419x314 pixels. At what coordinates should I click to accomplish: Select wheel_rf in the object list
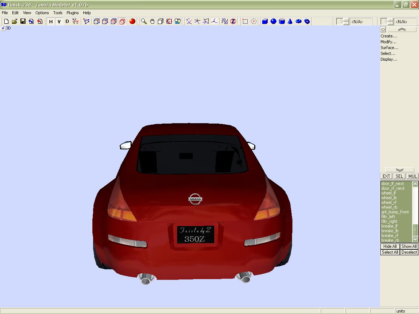tap(389, 202)
